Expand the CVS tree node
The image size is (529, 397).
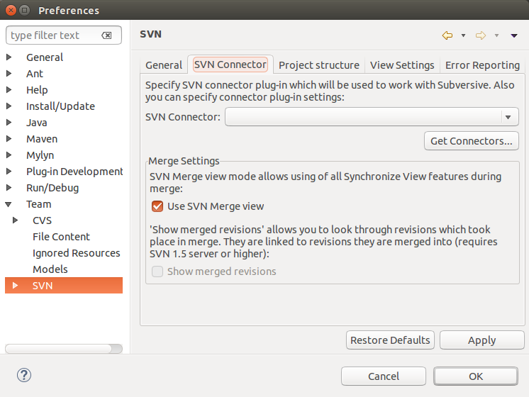(x=15, y=220)
